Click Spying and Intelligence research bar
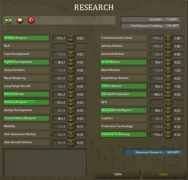The width and height of the screenshot is (188, 180). [124, 110]
